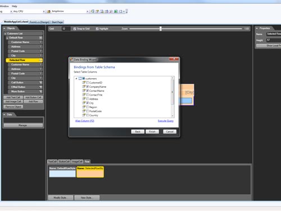Click the column icon beside CustomerID
The width and height of the screenshot is (281, 211).
pyautogui.click(x=84, y=82)
